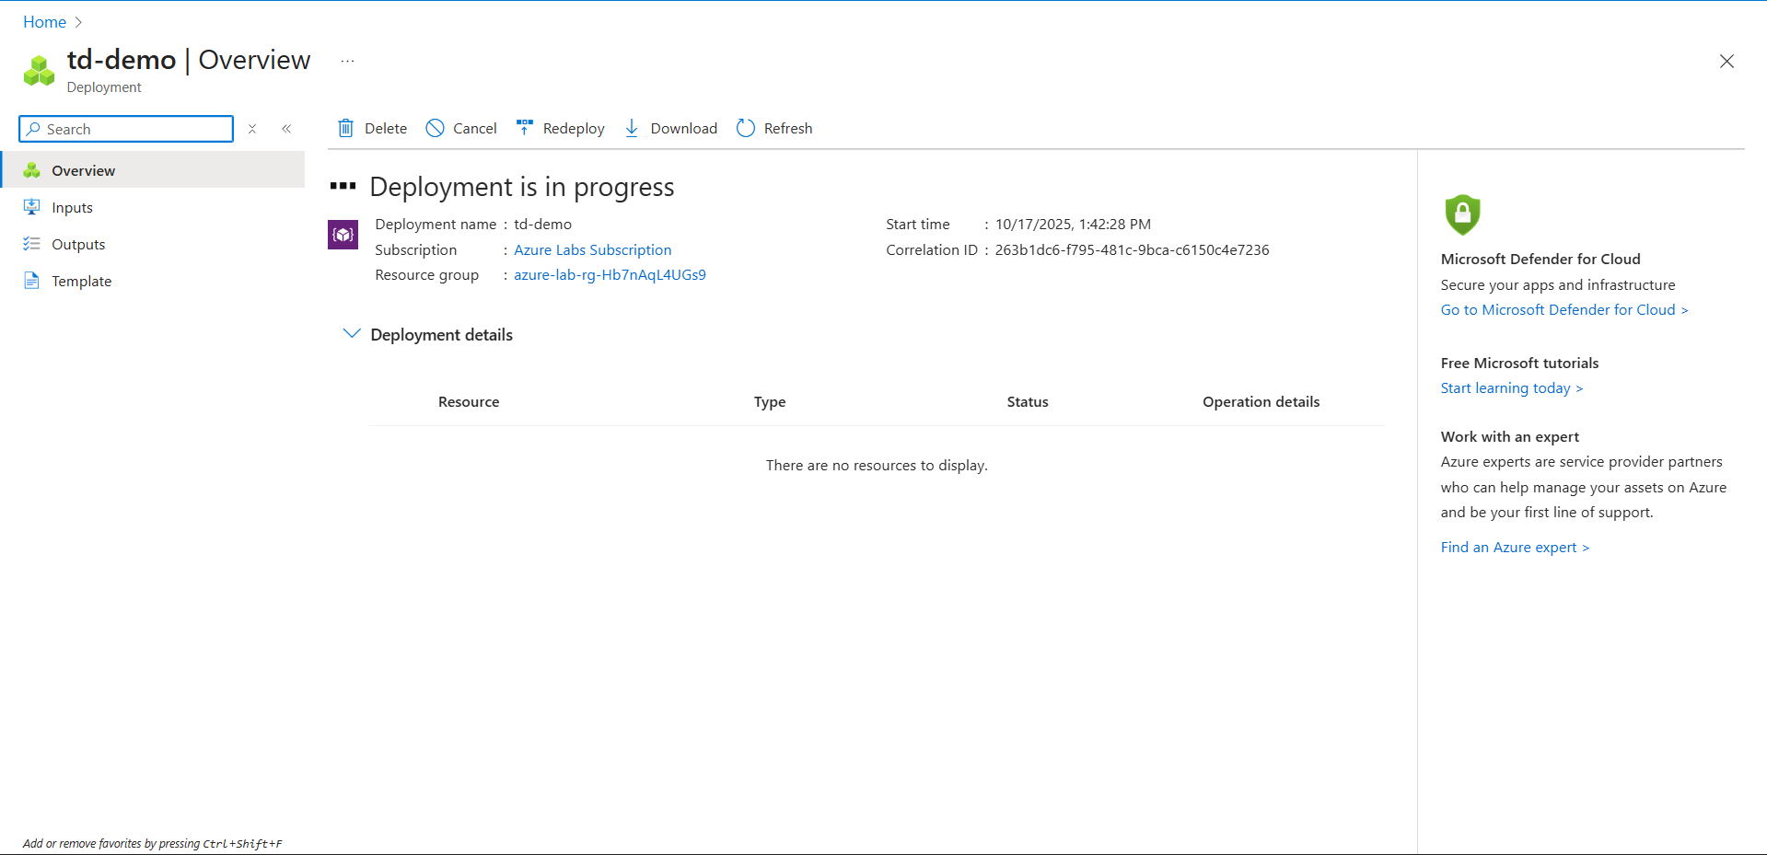
Task: Download the deployment using the arrow icon
Action: [x=632, y=129]
